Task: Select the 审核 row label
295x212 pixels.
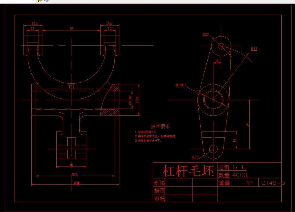Action: 159,198
